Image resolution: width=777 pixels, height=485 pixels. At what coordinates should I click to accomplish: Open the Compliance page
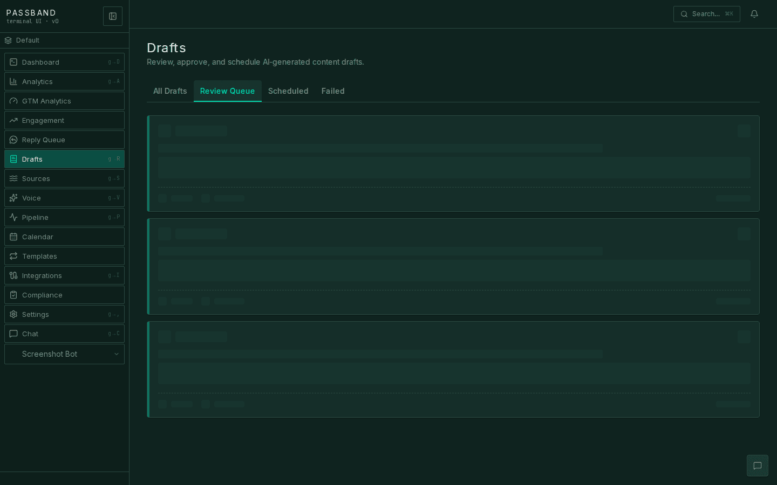[43, 295]
